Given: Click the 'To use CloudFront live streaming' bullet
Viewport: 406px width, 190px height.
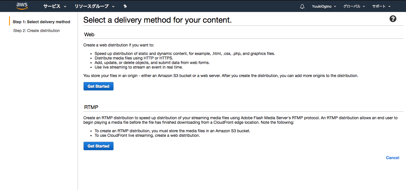Looking at the screenshot, I should tap(147, 135).
